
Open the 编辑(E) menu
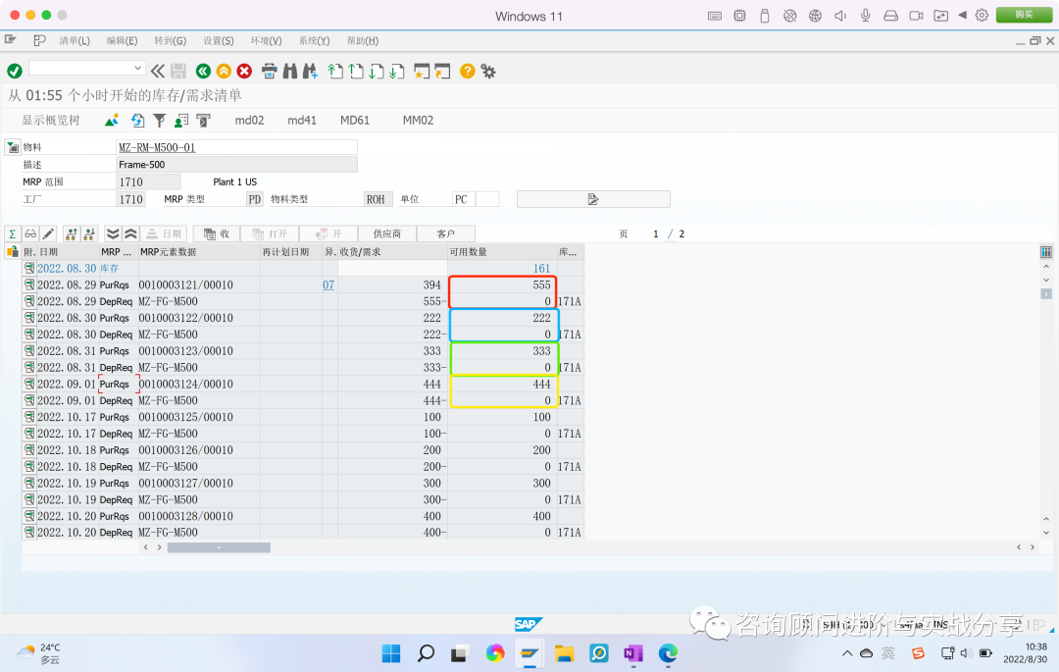click(123, 40)
